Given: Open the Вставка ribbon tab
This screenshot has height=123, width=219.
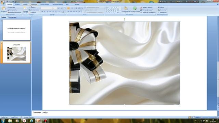Looking at the screenshot, I should coord(17,4).
